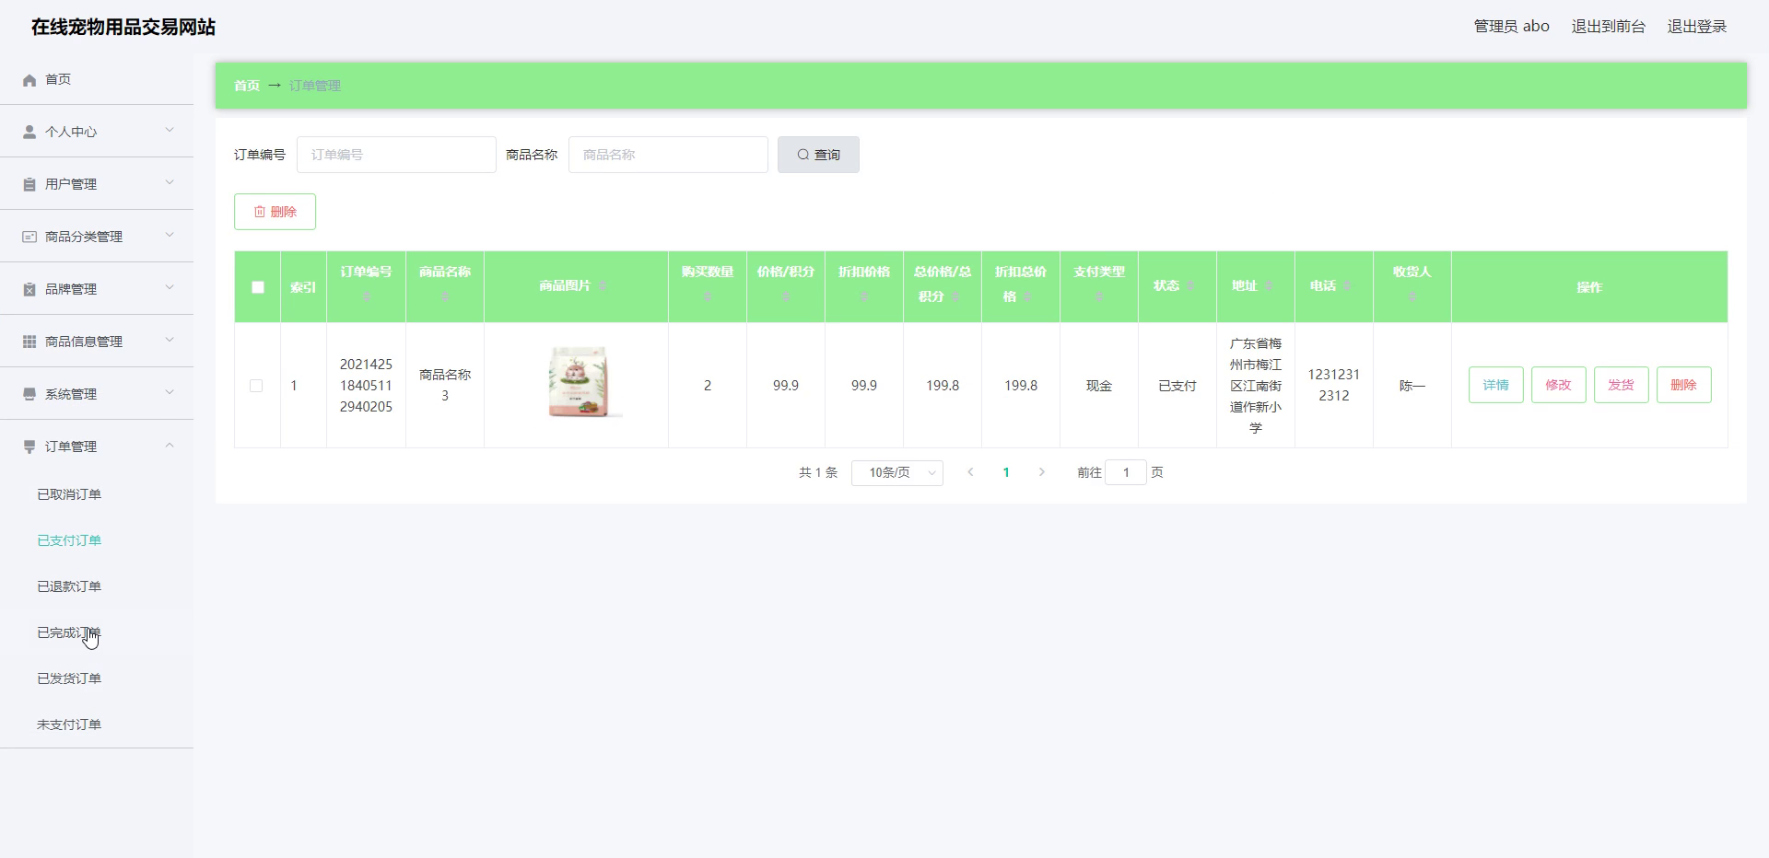Click the trophy icon for 订单管理

[x=29, y=446]
